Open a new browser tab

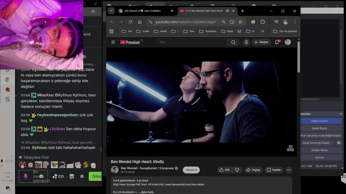tap(242, 11)
